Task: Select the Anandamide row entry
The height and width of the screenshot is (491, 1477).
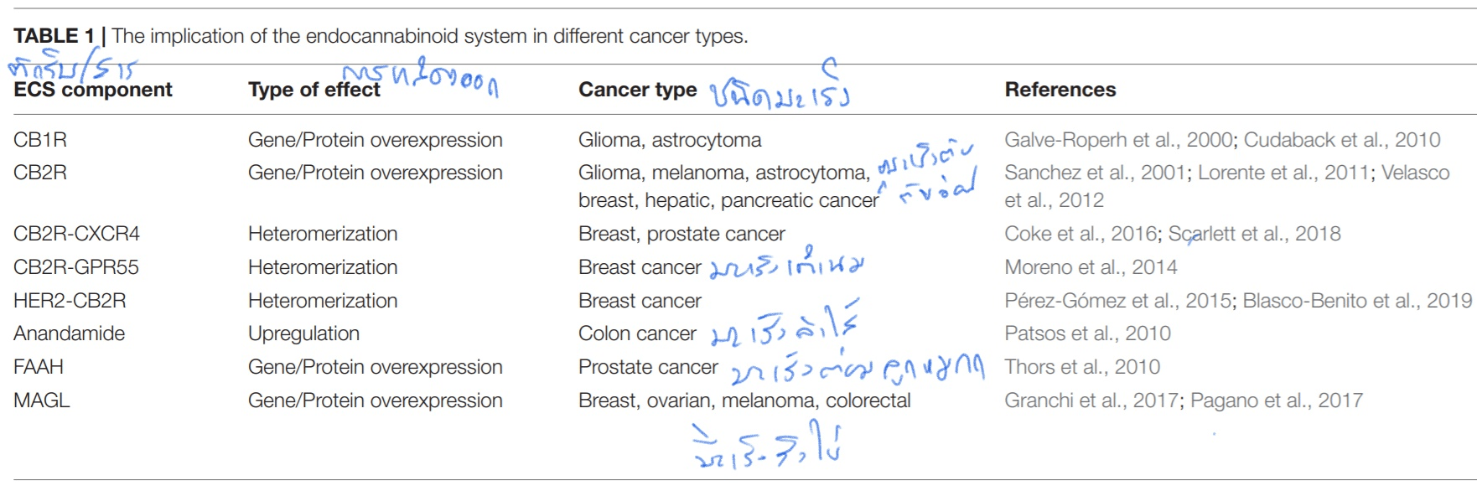Action: [70, 333]
